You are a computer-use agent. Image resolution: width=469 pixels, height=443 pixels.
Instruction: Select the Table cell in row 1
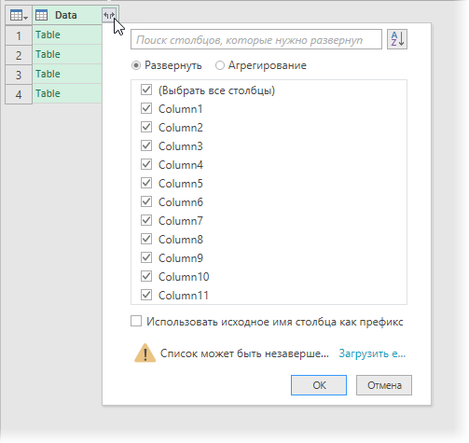(67, 35)
